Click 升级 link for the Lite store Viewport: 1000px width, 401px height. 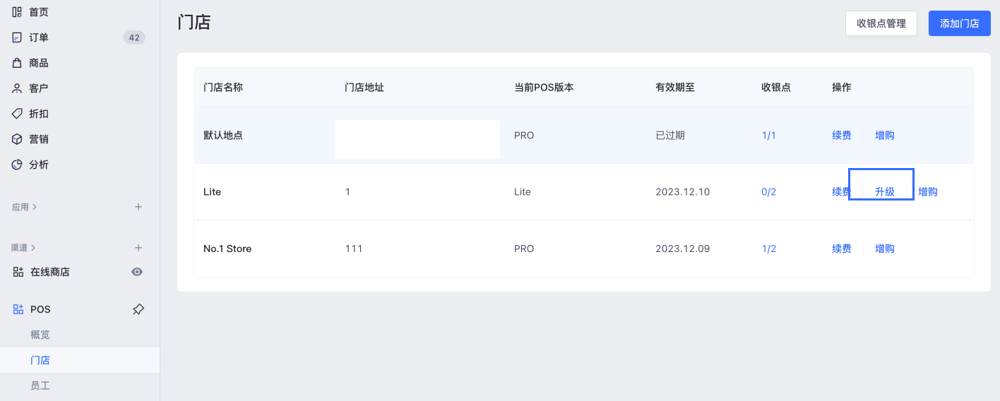click(x=885, y=192)
